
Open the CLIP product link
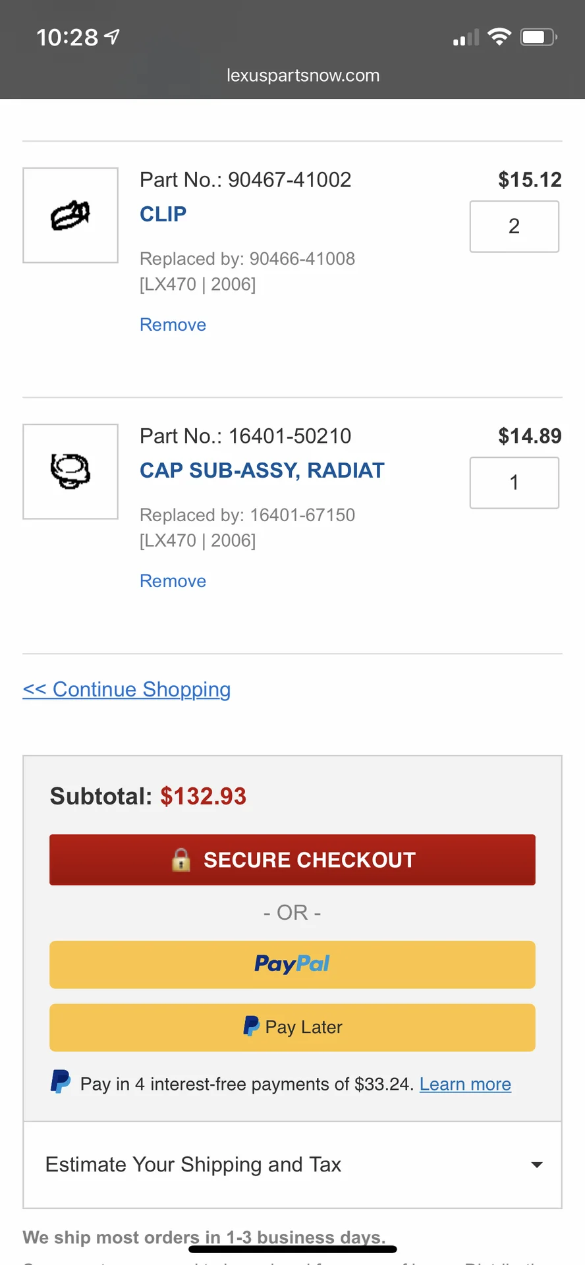(163, 214)
